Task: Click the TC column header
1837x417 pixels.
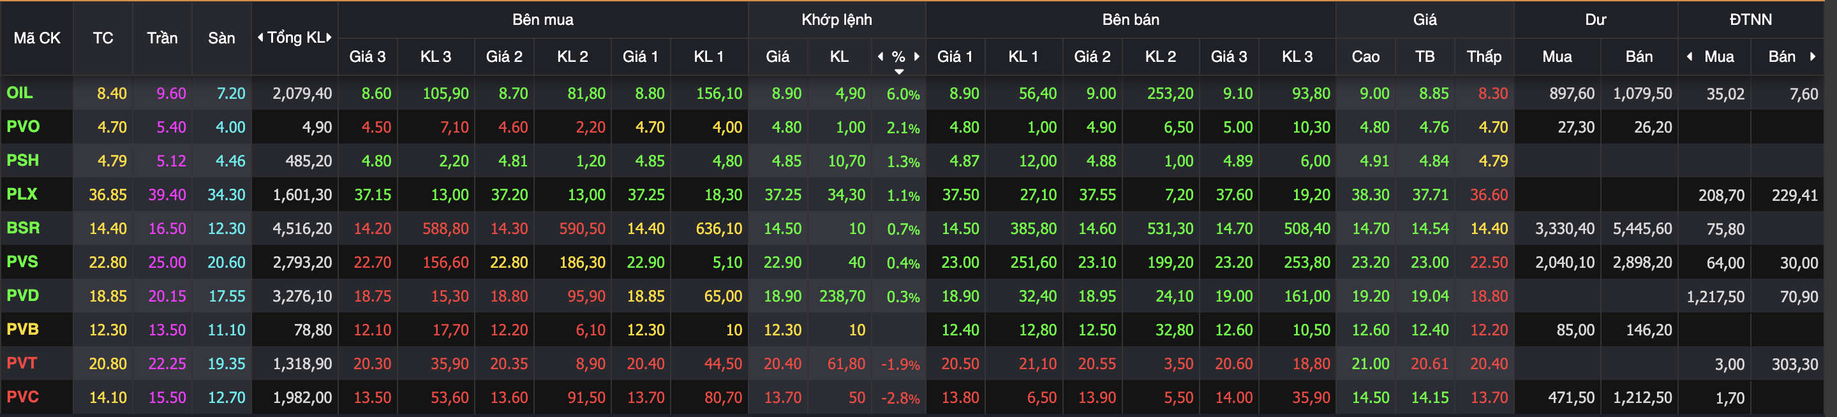Action: pos(103,38)
